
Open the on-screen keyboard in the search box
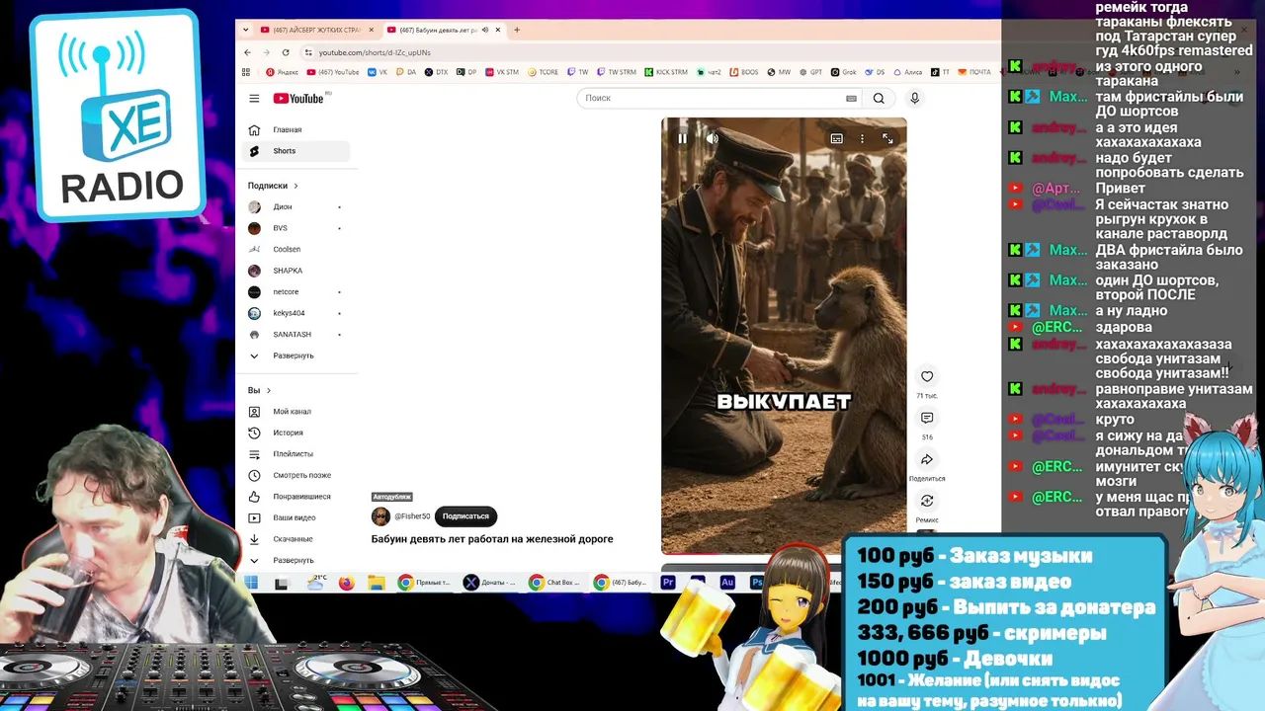click(x=851, y=98)
